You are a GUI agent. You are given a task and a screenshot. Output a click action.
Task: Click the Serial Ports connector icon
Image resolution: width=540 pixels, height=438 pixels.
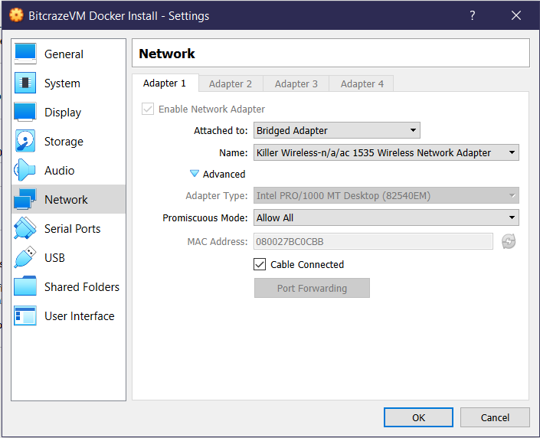click(x=25, y=228)
